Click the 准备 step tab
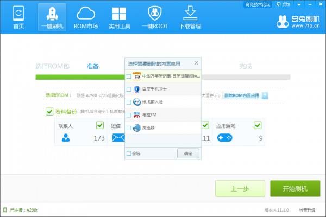This screenshot has width=326, height=217. 92,66
